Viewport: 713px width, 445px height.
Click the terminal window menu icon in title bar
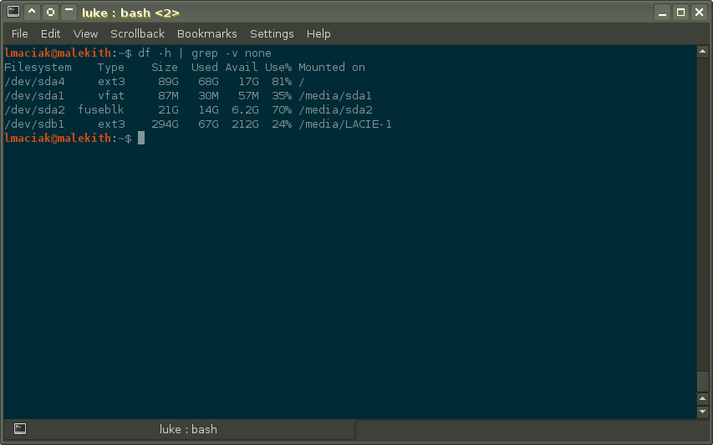[x=12, y=13]
